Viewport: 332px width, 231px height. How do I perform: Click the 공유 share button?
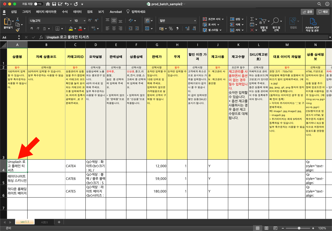(307, 12)
